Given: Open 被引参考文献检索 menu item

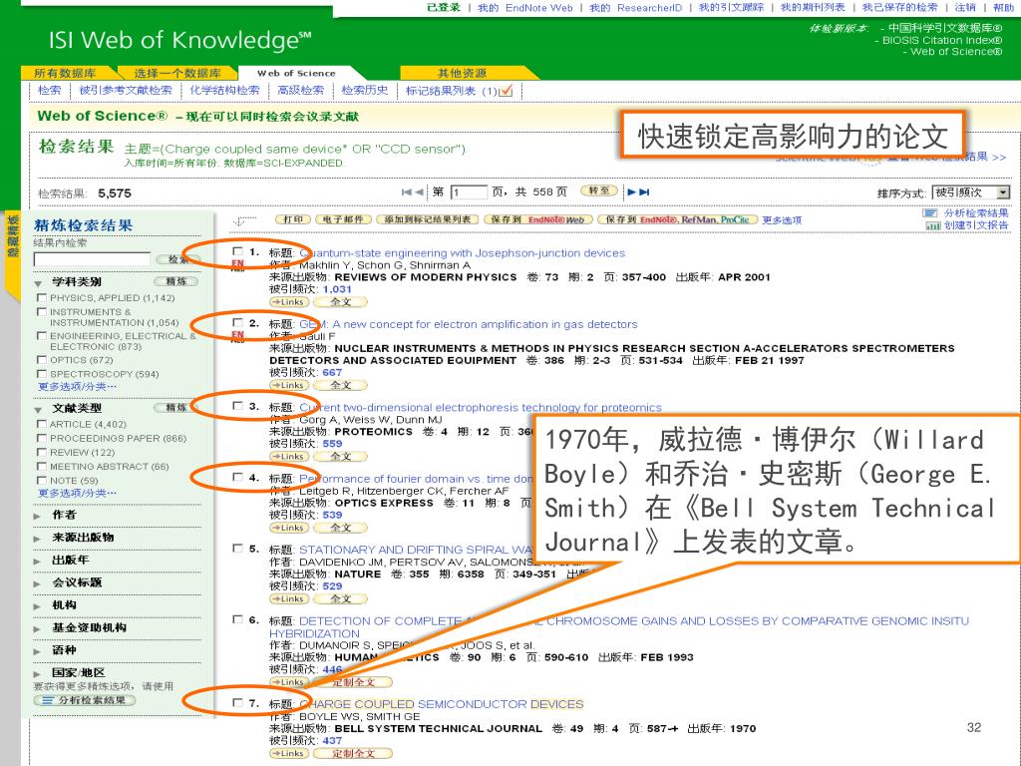Looking at the screenshot, I should click(126, 91).
